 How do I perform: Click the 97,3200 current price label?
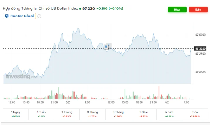[200, 48]
